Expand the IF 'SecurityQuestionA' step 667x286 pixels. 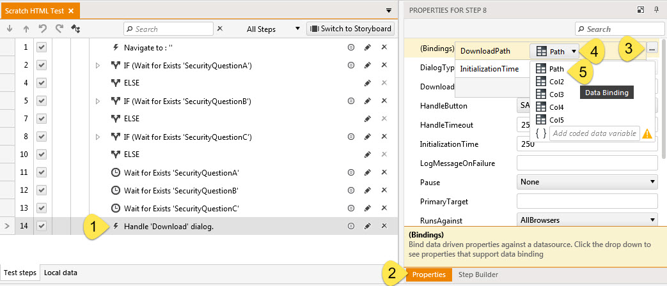(98, 65)
